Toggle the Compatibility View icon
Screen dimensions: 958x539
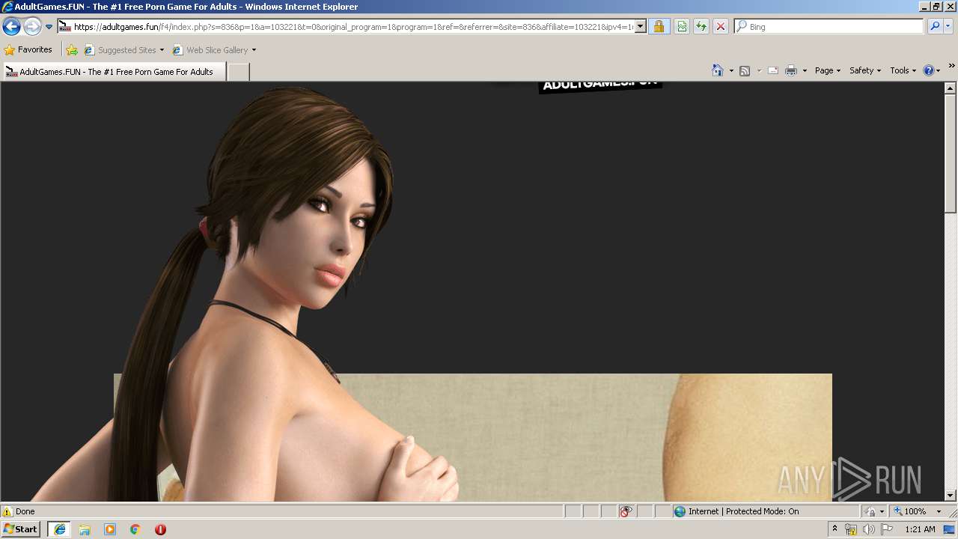682,27
